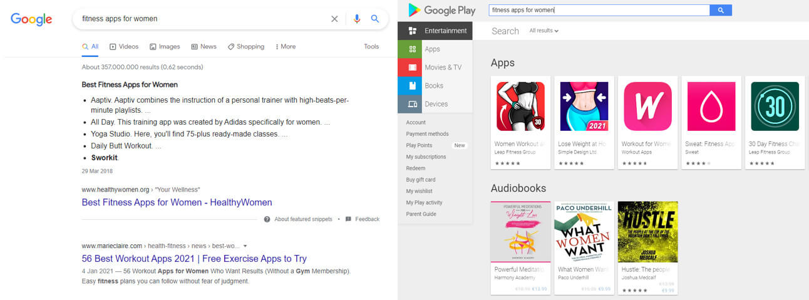Open Women Workout app icon
The height and width of the screenshot is (300, 809).
(x=521, y=106)
